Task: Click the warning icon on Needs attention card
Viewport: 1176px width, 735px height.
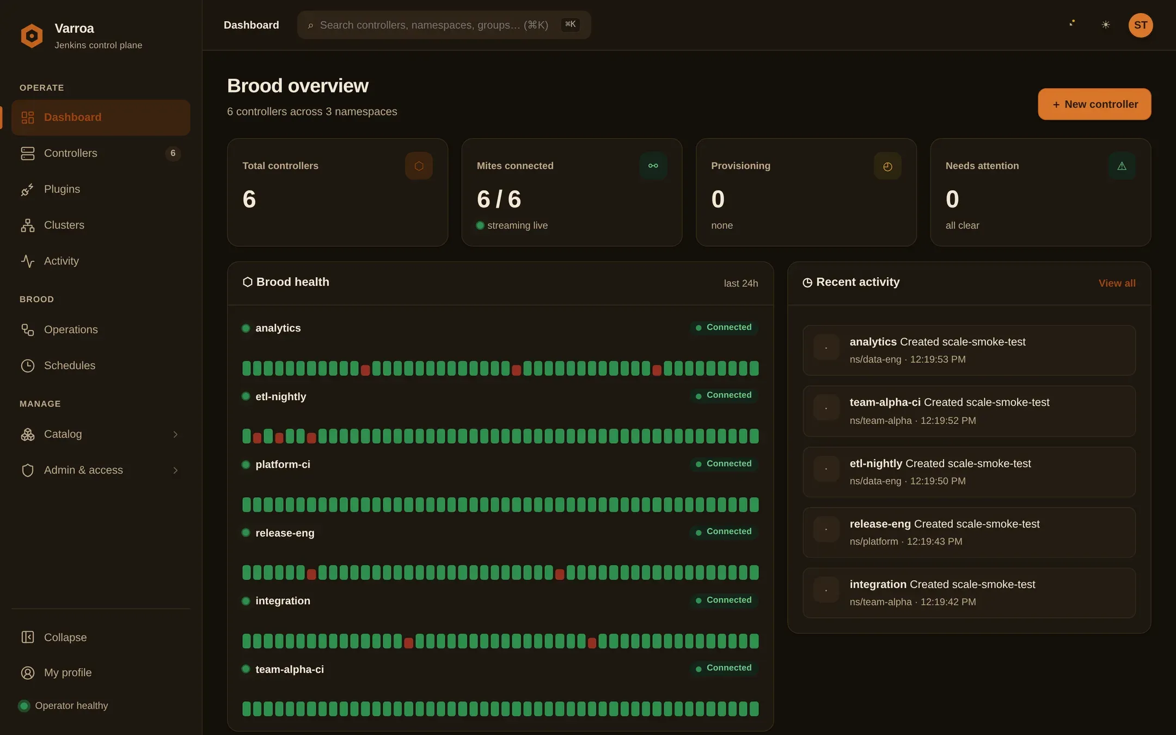Action: (1122, 166)
